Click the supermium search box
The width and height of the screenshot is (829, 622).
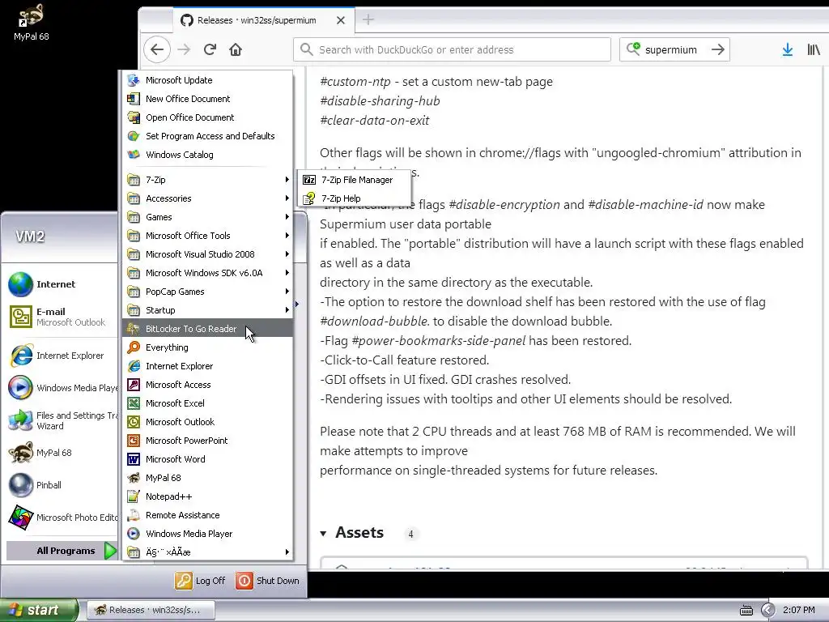(674, 49)
